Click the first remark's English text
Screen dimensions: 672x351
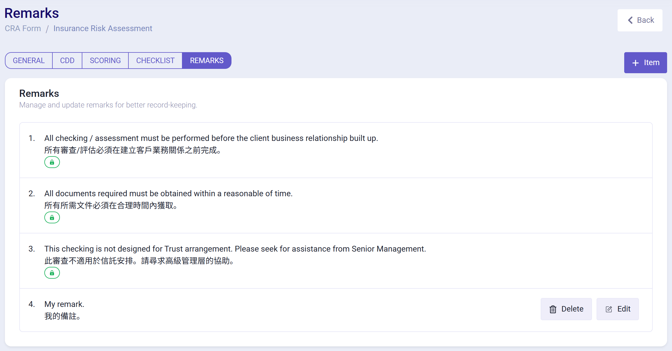(211, 138)
